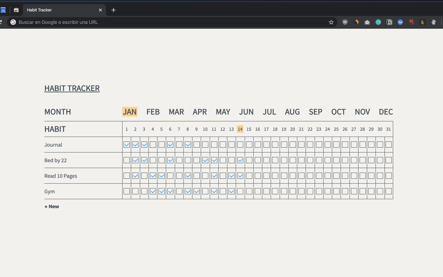Uncheck Journal checkbox for day 1
This screenshot has height=277, width=443.
[127, 145]
